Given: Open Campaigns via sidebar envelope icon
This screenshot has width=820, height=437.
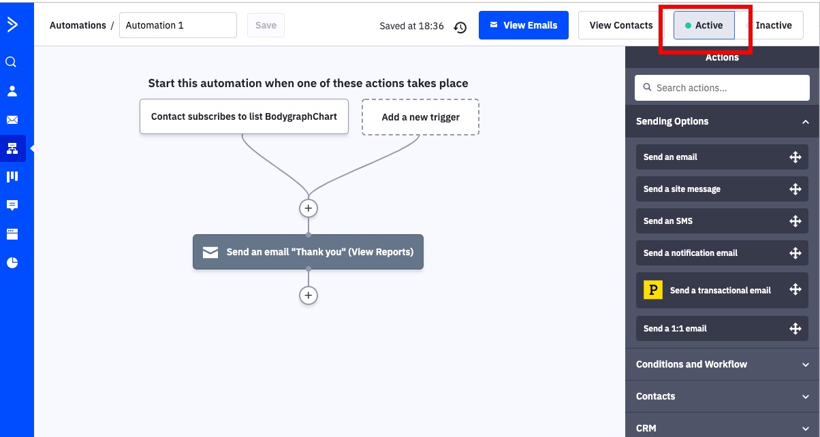Looking at the screenshot, I should tap(12, 120).
